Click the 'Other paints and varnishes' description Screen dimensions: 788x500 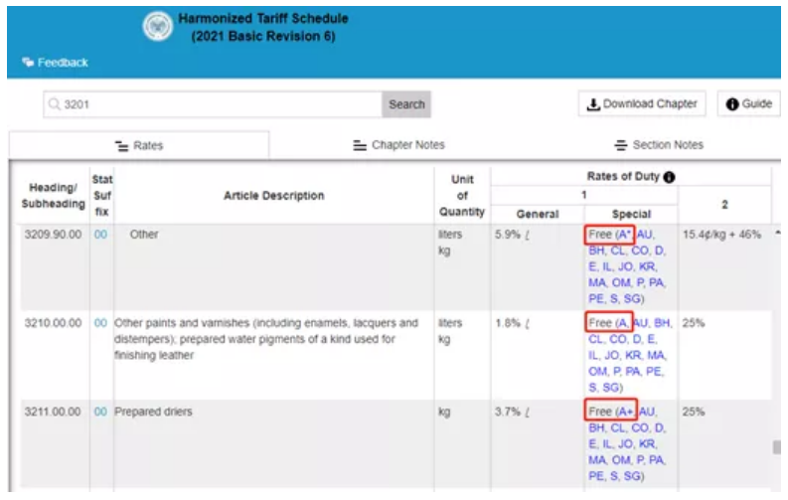(x=266, y=339)
